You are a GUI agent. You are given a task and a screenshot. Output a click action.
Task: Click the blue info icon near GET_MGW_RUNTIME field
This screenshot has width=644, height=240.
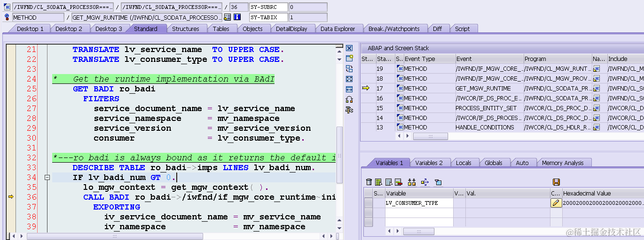237,17
